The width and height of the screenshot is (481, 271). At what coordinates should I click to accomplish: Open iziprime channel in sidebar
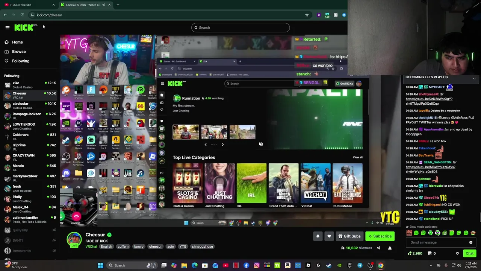point(30,147)
